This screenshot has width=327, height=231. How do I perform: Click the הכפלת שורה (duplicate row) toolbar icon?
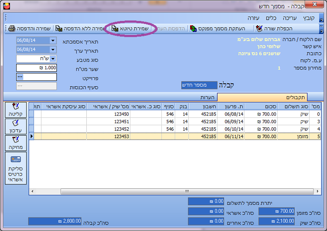coord(259,28)
